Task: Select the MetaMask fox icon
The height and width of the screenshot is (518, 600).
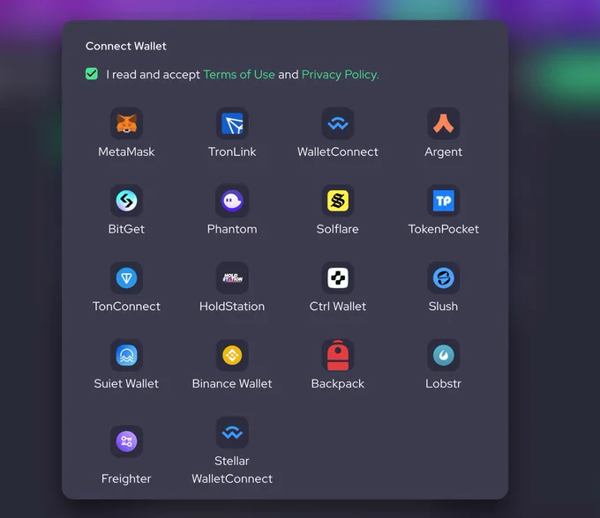Action: click(127, 123)
